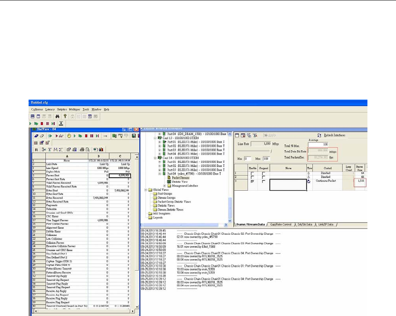Screen dimensions: 396x316
Task: Click the key icon in main toolbar
Action: pyautogui.click(x=65, y=116)
